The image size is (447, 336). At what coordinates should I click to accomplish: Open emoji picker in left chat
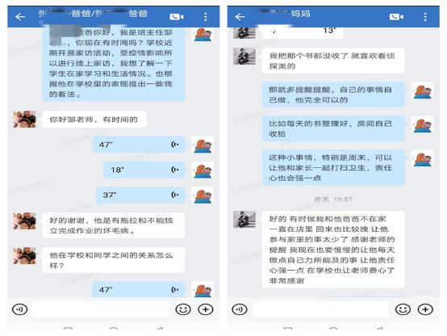pos(183,309)
